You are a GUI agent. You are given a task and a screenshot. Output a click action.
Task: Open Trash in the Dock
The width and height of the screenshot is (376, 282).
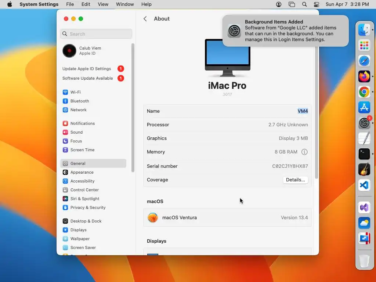click(x=364, y=261)
